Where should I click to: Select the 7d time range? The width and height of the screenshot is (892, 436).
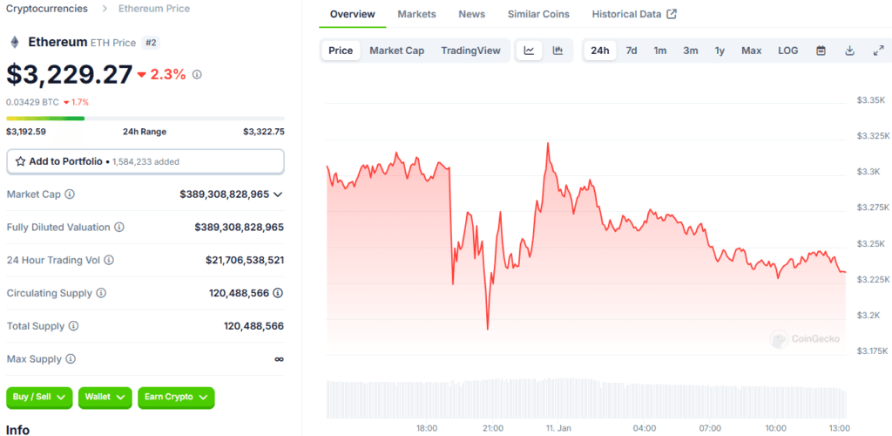coord(632,51)
